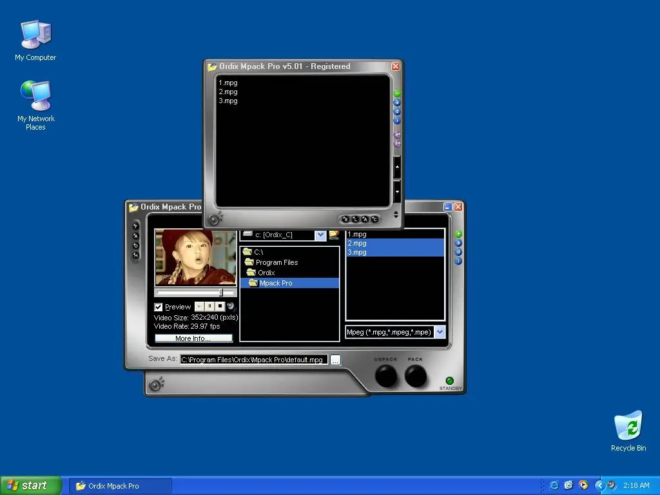Click the 'A' round button in playlist window
The height and width of the screenshot is (495, 660).
[365, 219]
